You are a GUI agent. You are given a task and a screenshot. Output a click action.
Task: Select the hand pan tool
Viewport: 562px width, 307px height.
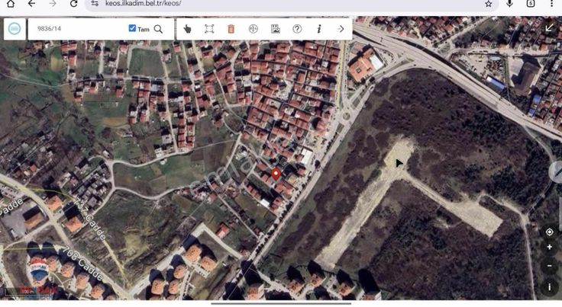pos(188,29)
